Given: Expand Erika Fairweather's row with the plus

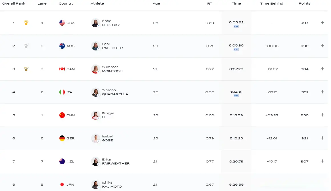Looking at the screenshot, I should pyautogui.click(x=322, y=161).
